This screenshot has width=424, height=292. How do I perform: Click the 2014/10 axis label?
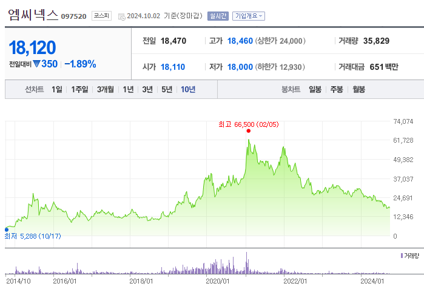[x=18, y=281]
